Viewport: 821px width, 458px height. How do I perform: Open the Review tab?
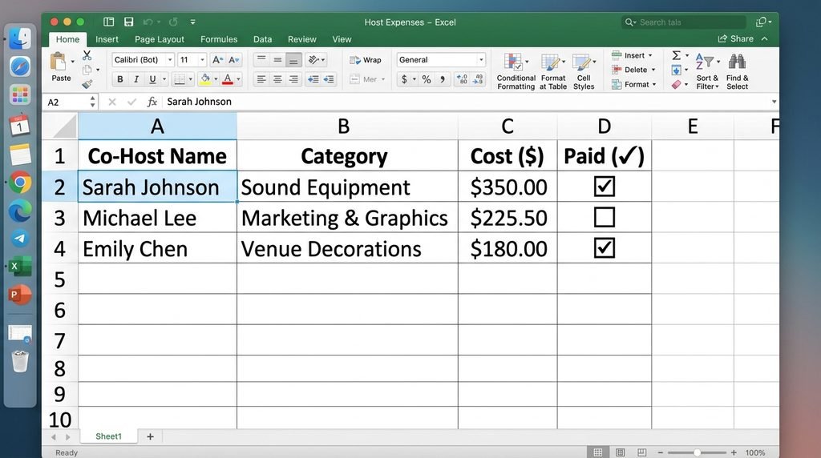pyautogui.click(x=302, y=39)
